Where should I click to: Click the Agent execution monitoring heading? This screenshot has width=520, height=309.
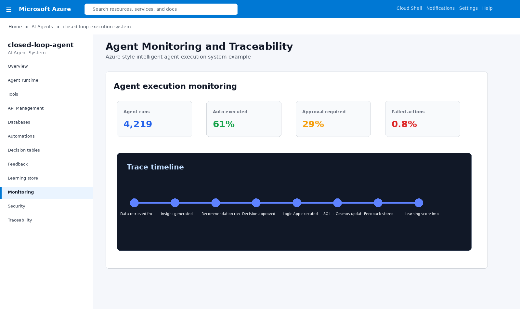[x=175, y=86]
